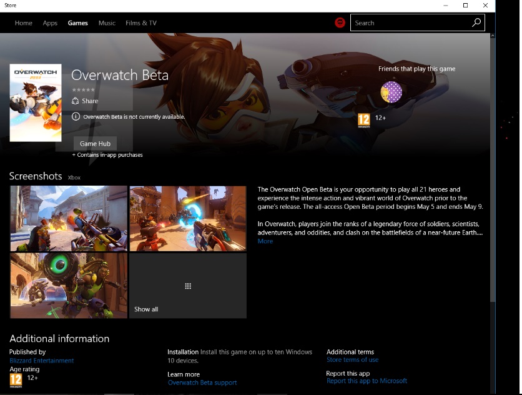The width and height of the screenshot is (522, 395).
Task: Open Store terms of use link
Action: click(352, 360)
